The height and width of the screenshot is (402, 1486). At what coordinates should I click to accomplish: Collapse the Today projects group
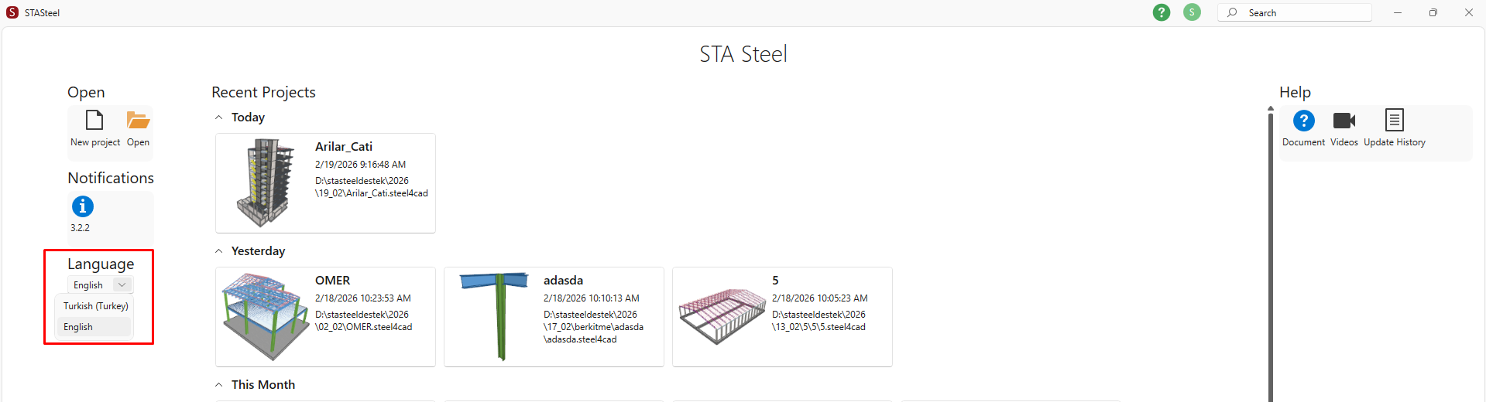219,118
